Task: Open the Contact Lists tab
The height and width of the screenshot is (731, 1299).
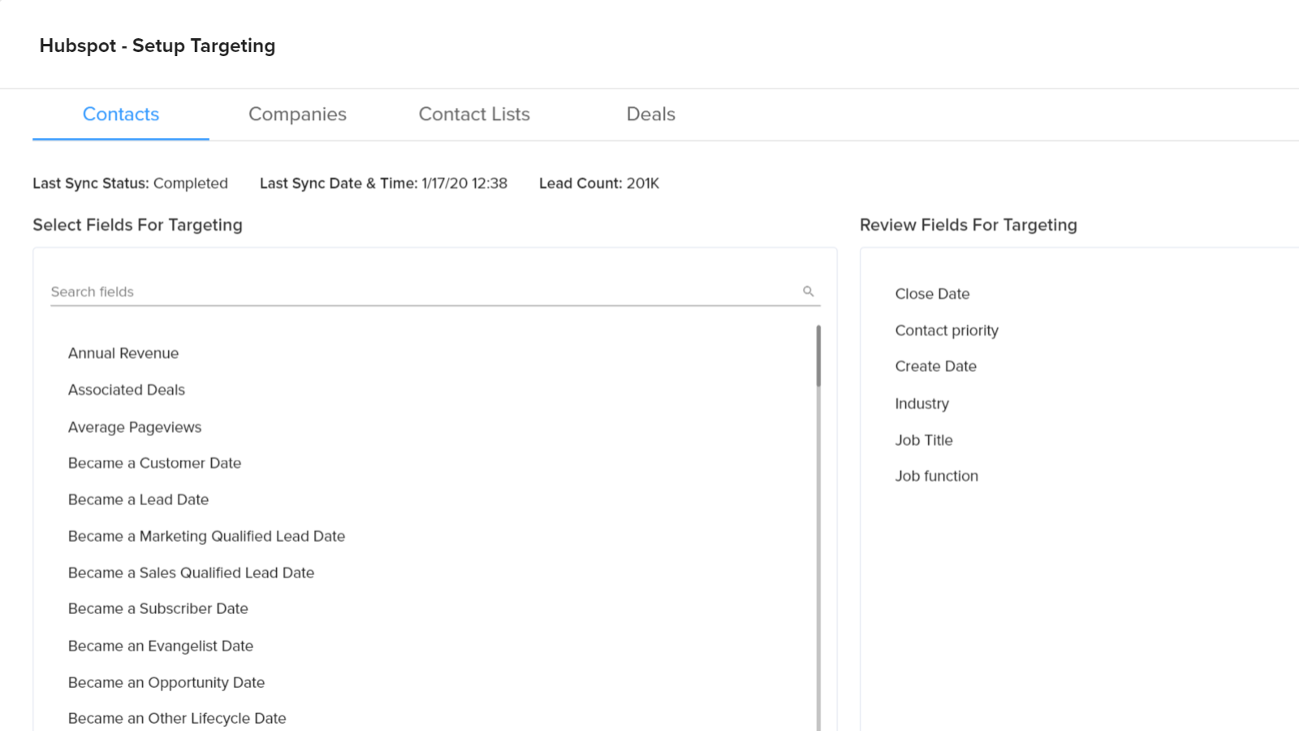Action: (473, 115)
